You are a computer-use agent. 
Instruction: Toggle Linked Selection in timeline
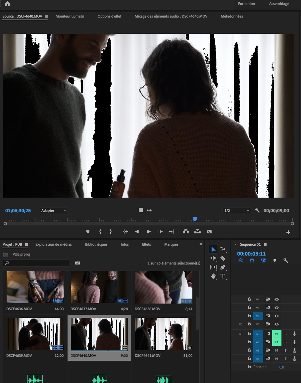point(263,261)
